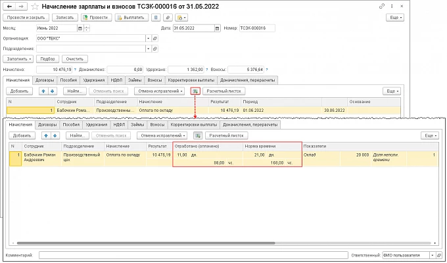447x263 pixels.
Task: Open calendar picker for the date field
Action: point(218,28)
